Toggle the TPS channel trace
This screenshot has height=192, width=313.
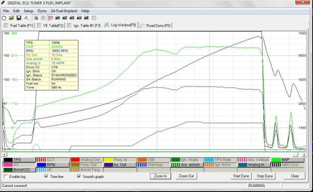[19, 160]
